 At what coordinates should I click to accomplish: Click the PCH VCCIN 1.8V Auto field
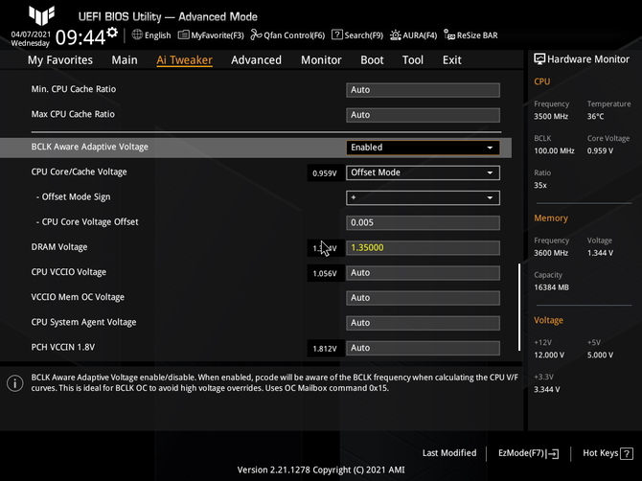pyautogui.click(x=423, y=348)
